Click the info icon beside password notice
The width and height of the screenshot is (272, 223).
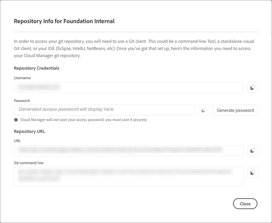(x=16, y=120)
